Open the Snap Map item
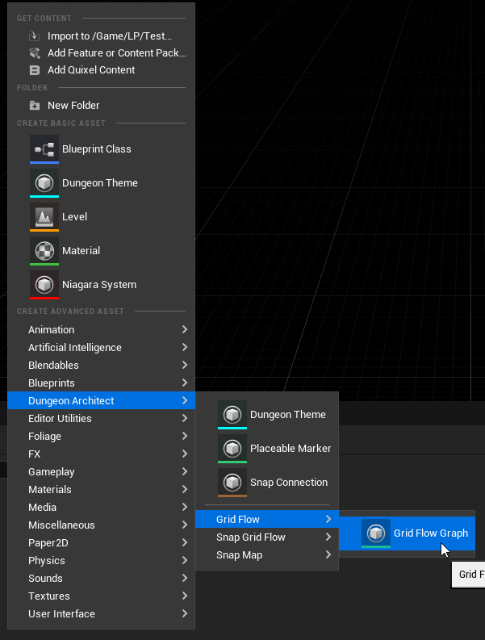 click(x=267, y=554)
